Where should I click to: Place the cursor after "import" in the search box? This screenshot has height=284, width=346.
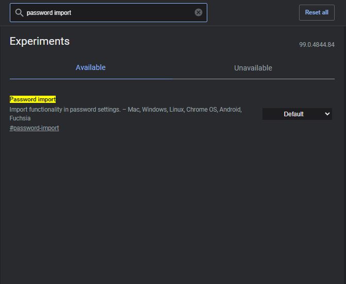click(72, 13)
